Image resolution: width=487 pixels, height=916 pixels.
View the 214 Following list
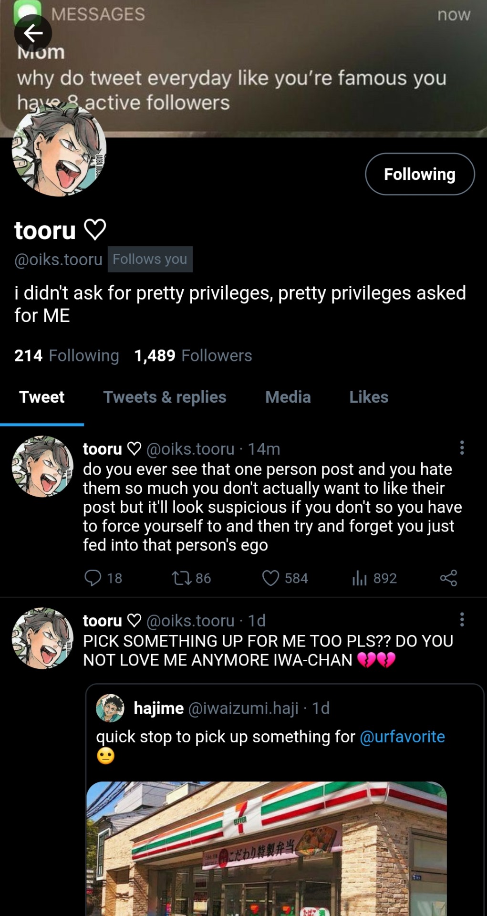[66, 355]
